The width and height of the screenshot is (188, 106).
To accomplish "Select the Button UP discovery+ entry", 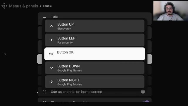I will pyautogui.click(x=95, y=26).
